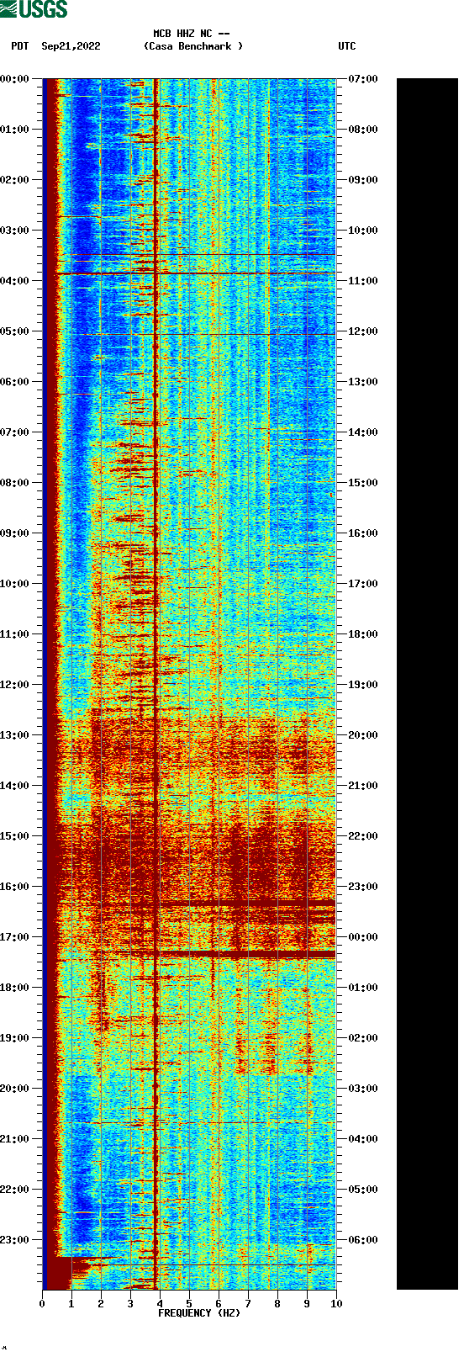
Task: Click the PDT timezone label
Action: [x=20, y=46]
